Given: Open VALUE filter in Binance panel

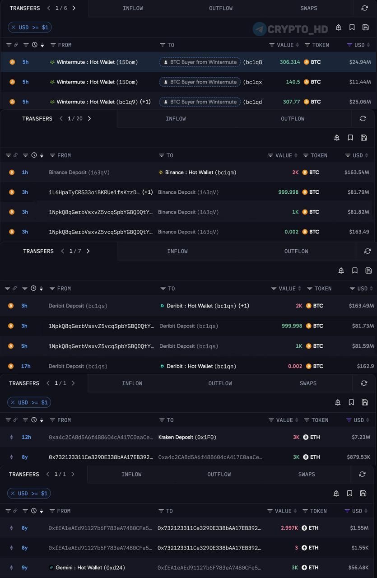Looking at the screenshot, I should (271, 155).
